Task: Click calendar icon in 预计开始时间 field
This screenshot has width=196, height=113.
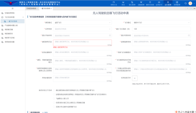Action: [x=110, y=35]
